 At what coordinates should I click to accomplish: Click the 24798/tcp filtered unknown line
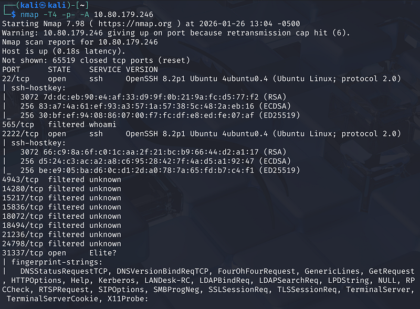click(x=61, y=244)
